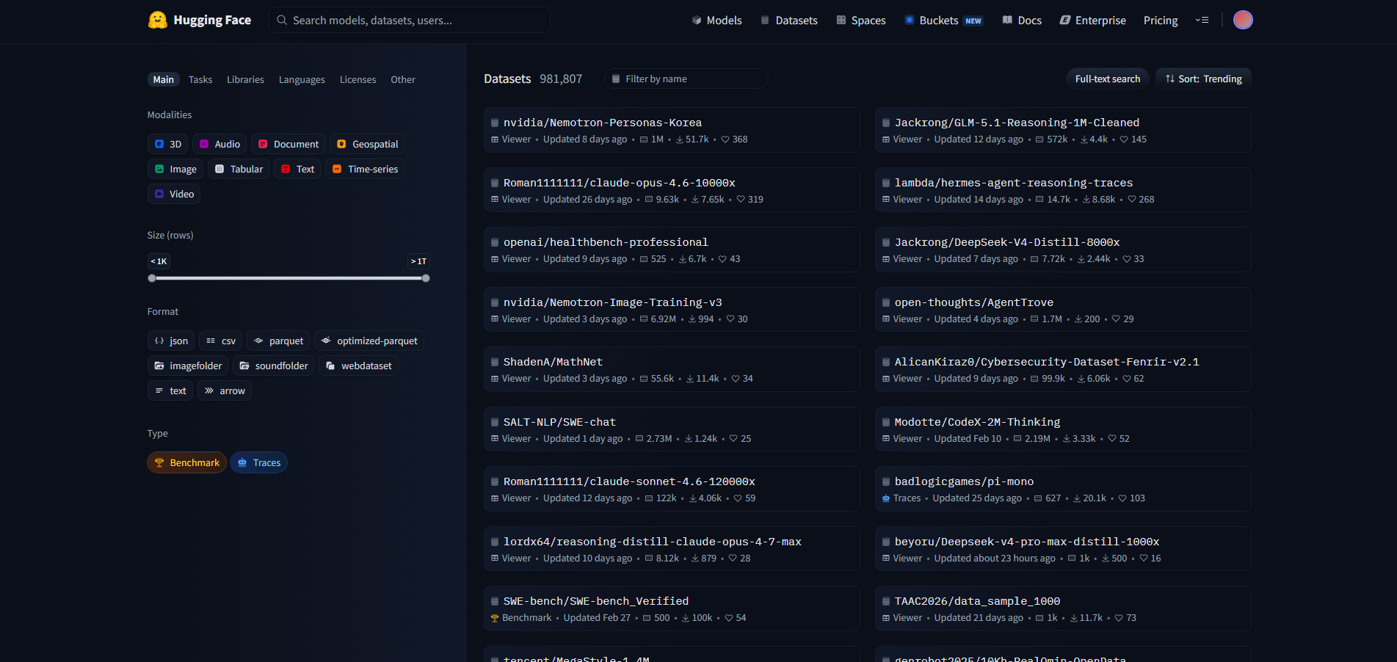This screenshot has height=662, width=1397.
Task: Select the parquet format filter
Action: point(278,341)
